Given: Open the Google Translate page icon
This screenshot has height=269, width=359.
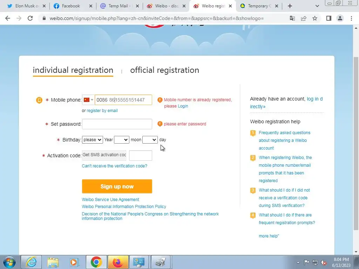Looking at the screenshot, I should 292,18.
